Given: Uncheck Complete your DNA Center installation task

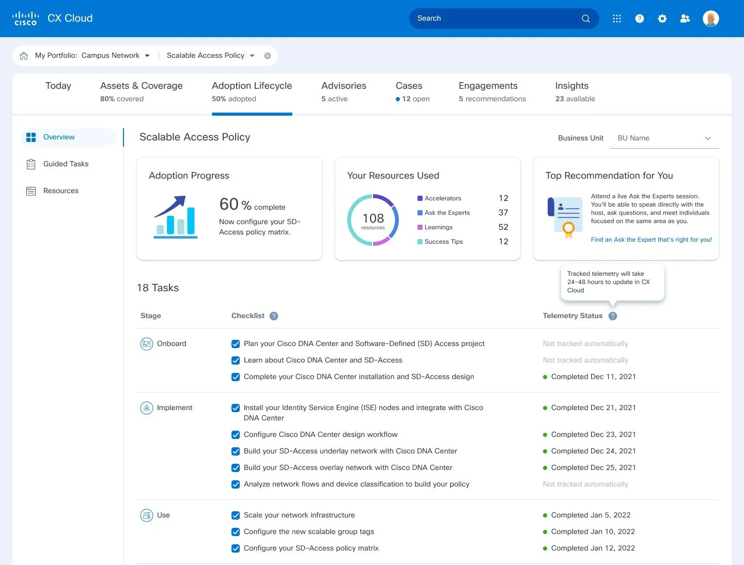Looking at the screenshot, I should 236,377.
